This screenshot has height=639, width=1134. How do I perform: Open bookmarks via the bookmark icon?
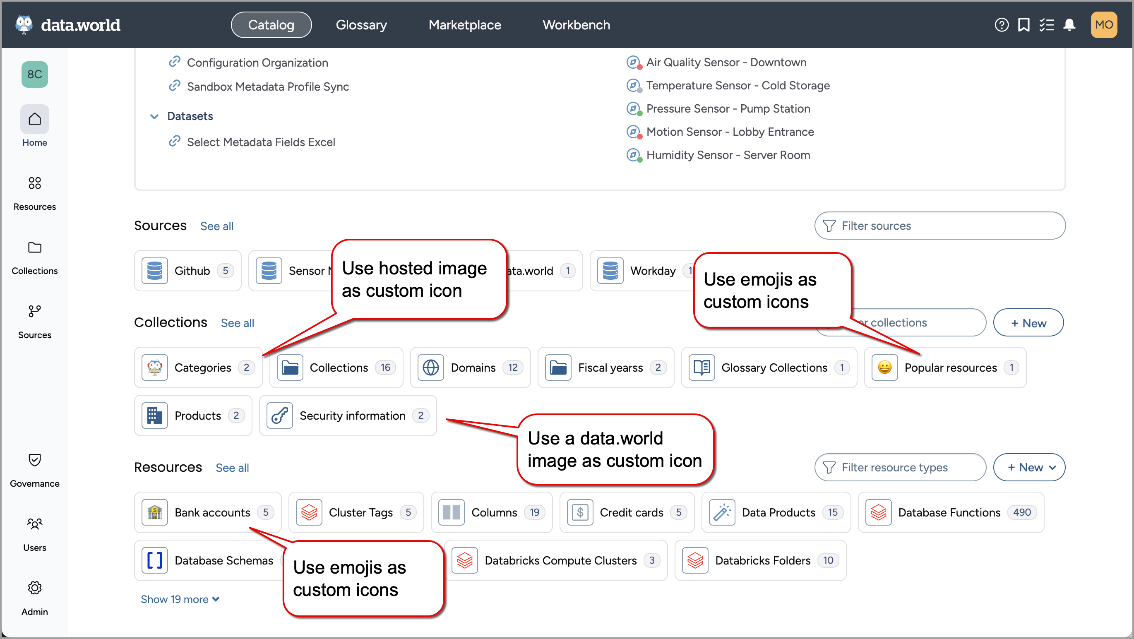1024,25
